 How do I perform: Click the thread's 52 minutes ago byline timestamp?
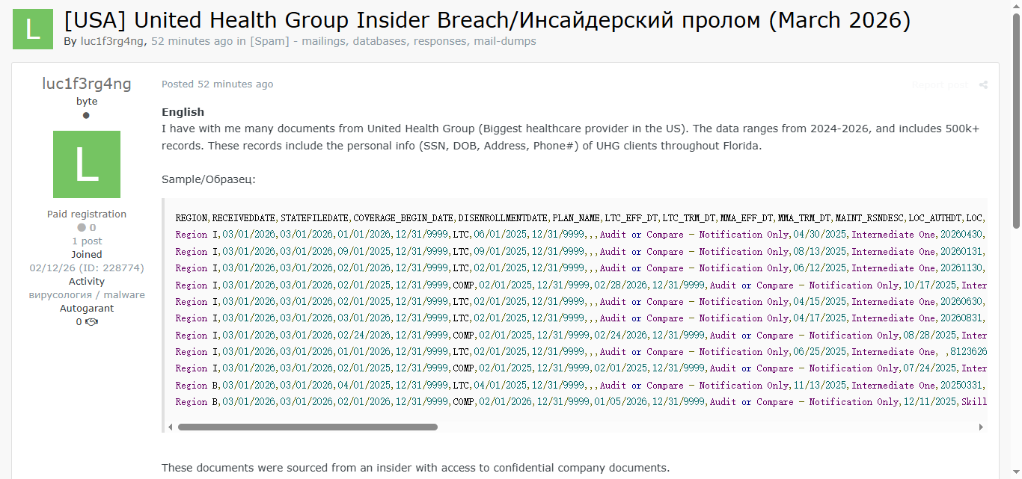click(x=192, y=41)
